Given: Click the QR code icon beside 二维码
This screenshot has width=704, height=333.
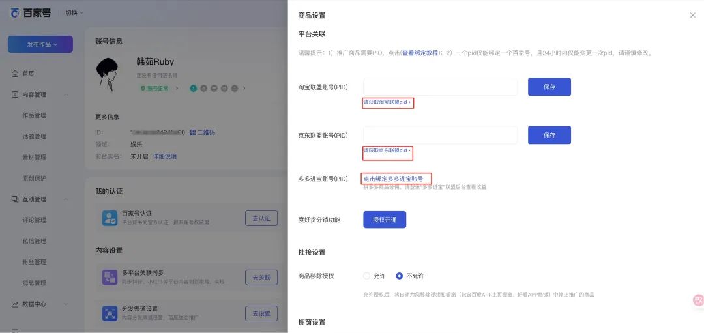Looking at the screenshot, I should pyautogui.click(x=192, y=132).
